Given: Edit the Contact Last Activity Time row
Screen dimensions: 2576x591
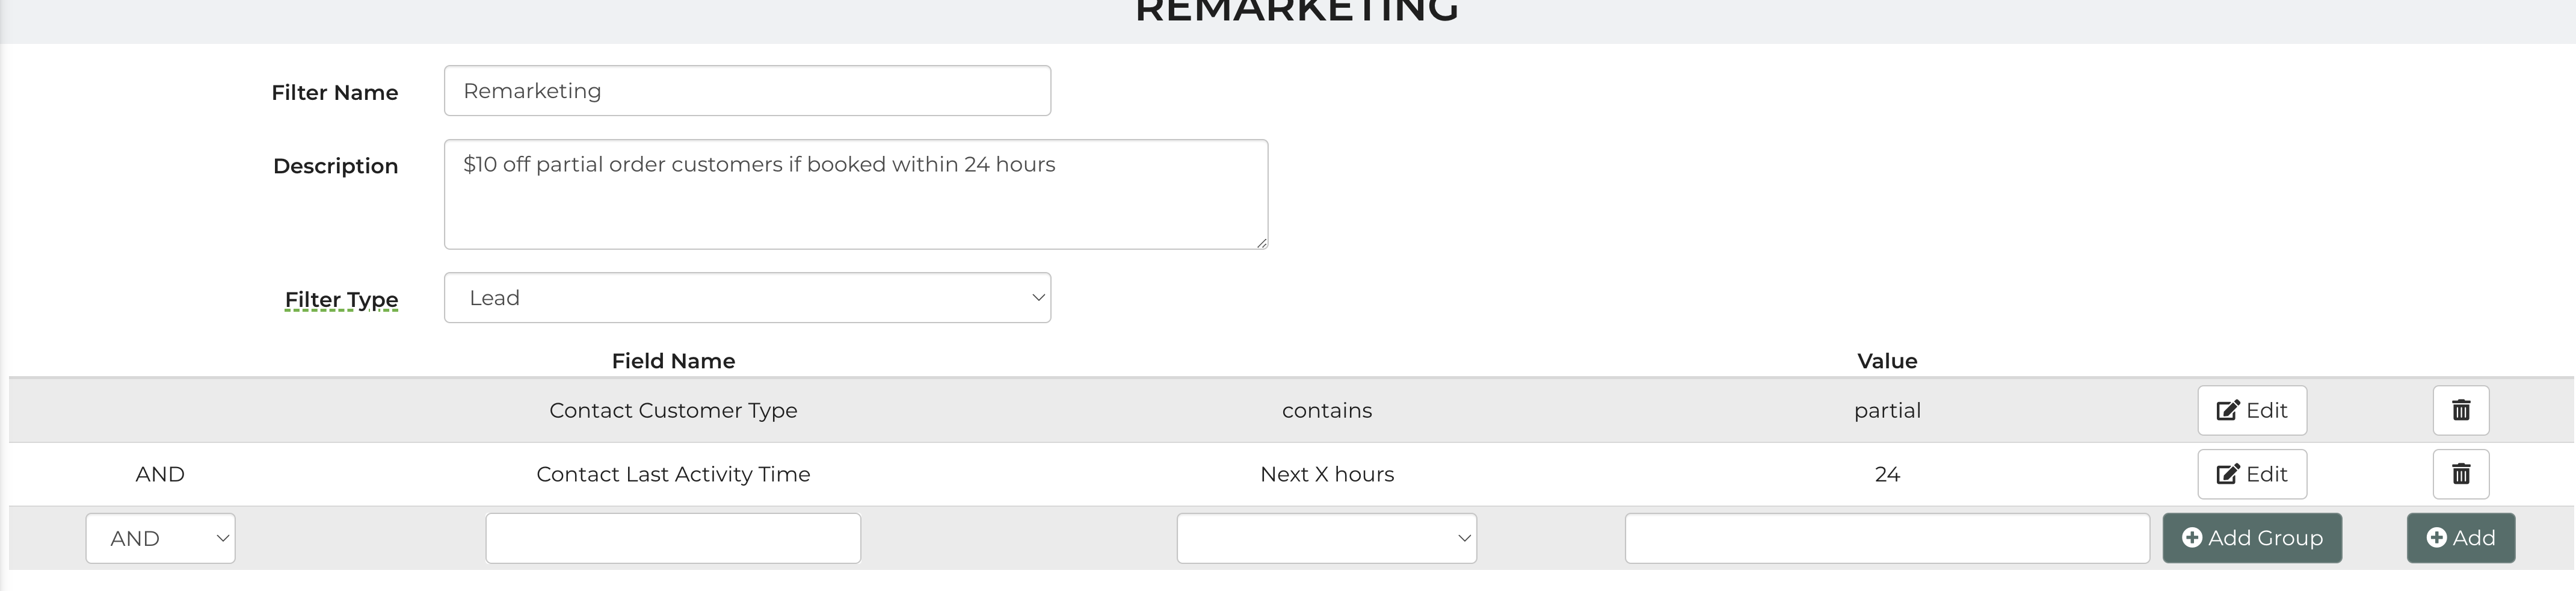Looking at the screenshot, I should (2251, 474).
